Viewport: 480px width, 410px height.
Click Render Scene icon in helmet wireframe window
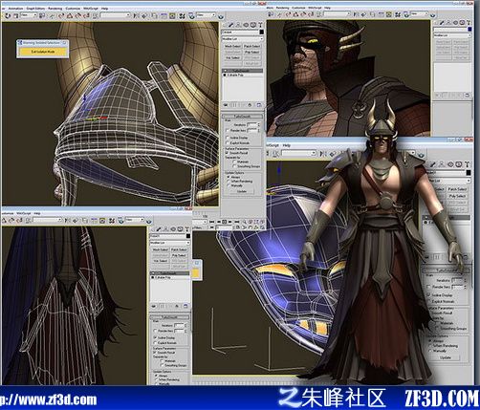coord(191,15)
